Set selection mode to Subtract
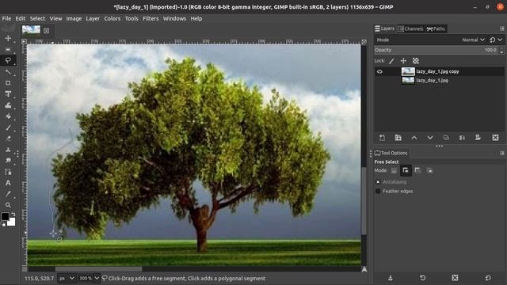Image resolution: width=507 pixels, height=285 pixels. tap(417, 171)
